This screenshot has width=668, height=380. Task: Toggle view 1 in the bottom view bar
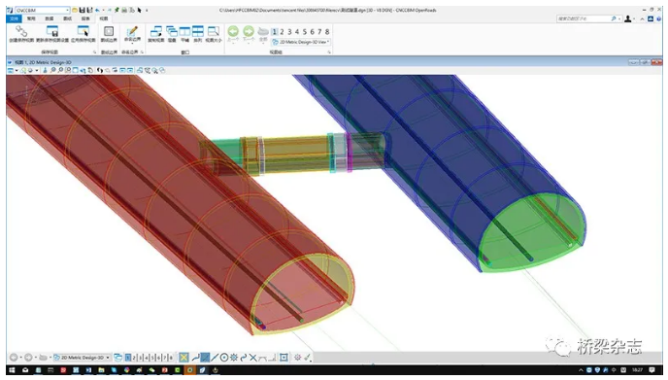(128, 358)
